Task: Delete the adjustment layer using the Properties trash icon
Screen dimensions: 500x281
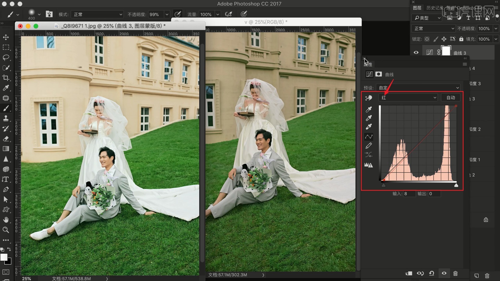Action: (x=455, y=273)
